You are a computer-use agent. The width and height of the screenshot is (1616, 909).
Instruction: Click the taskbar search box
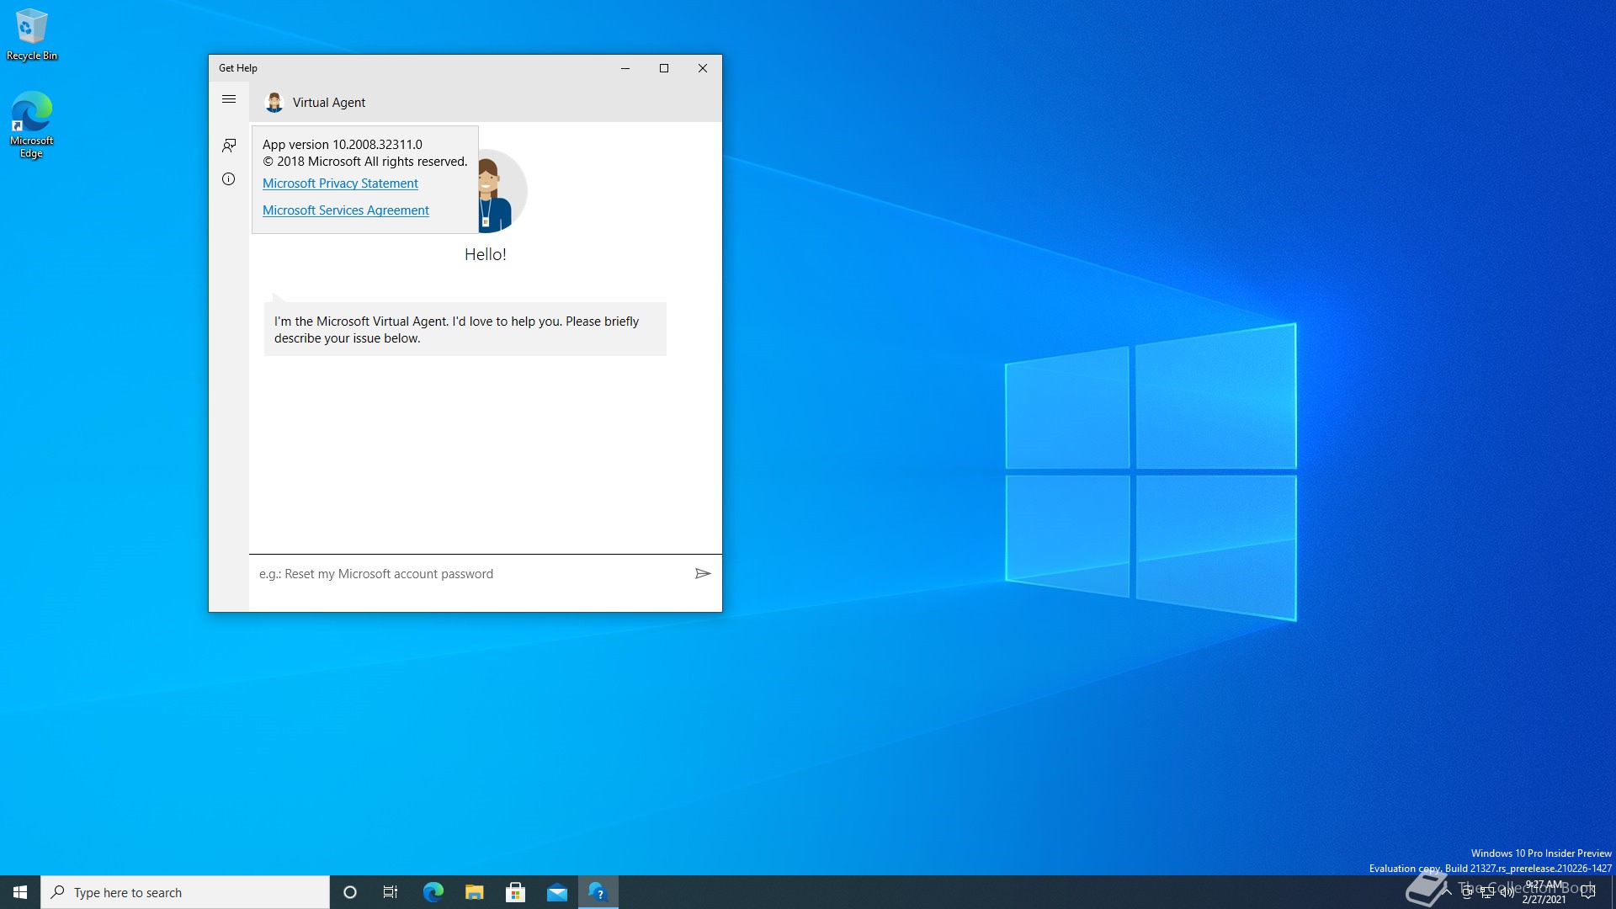(x=185, y=892)
